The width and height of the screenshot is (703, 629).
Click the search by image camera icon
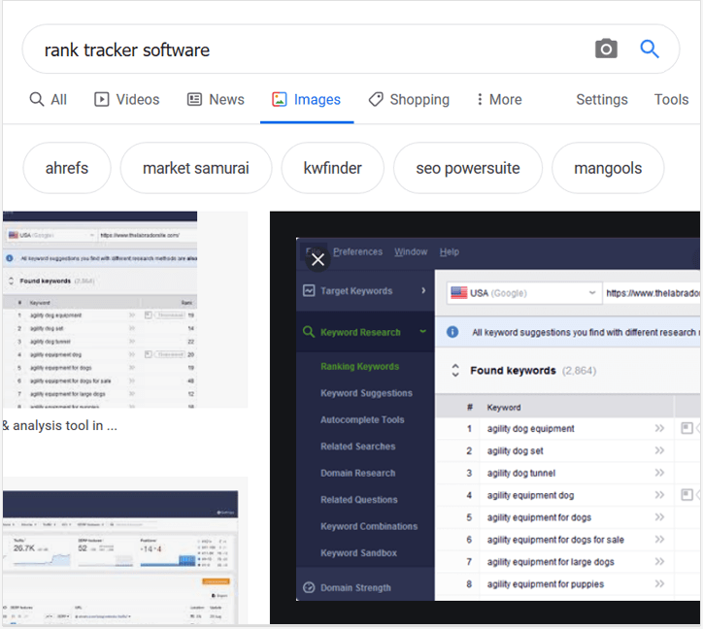coord(606,50)
